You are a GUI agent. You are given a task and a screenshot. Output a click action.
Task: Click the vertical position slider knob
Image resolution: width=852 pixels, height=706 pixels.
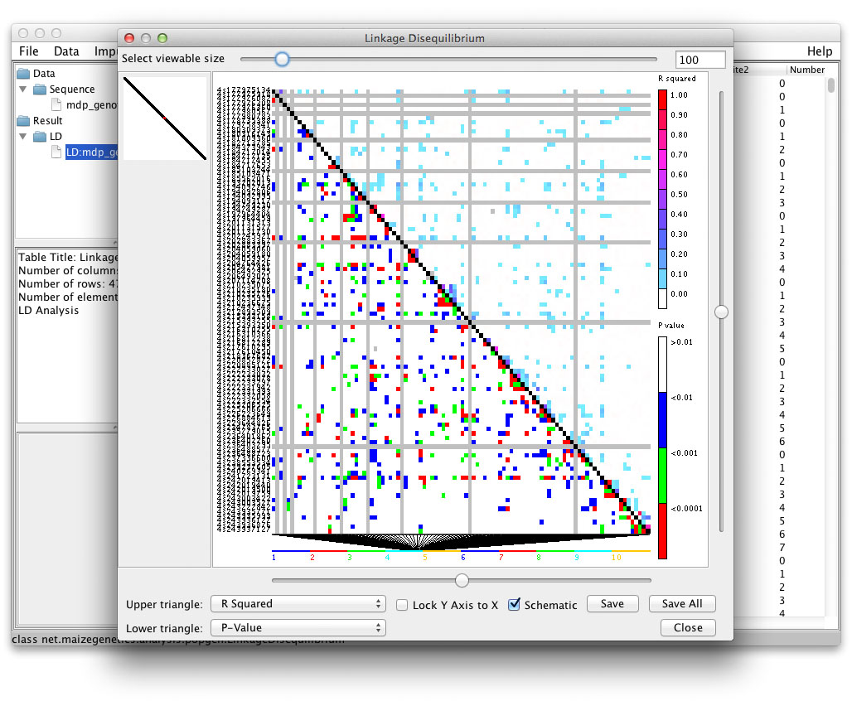[x=722, y=312]
